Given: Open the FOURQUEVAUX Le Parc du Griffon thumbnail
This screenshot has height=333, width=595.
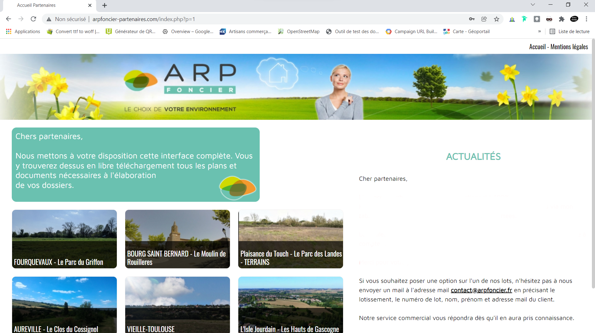Looking at the screenshot, I should [x=64, y=239].
